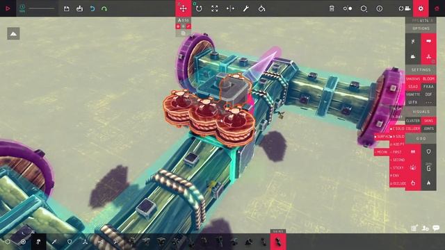The width and height of the screenshot is (445, 250).
Task: Undo the last action
Action: 92,9
